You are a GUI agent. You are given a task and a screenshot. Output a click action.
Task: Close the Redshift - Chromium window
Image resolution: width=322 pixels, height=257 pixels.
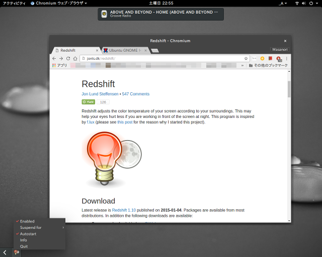pos(285,41)
